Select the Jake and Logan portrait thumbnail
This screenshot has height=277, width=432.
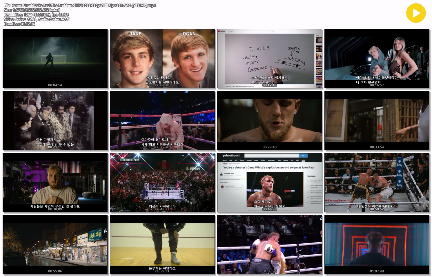(x=162, y=59)
